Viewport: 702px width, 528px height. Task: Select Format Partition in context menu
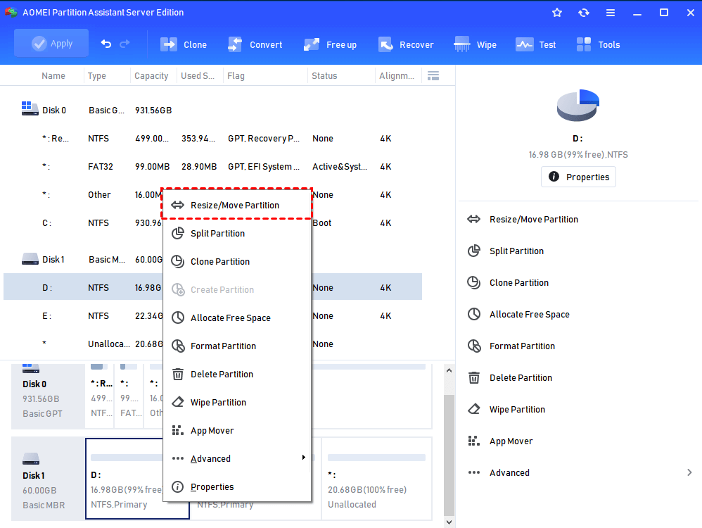click(236, 346)
